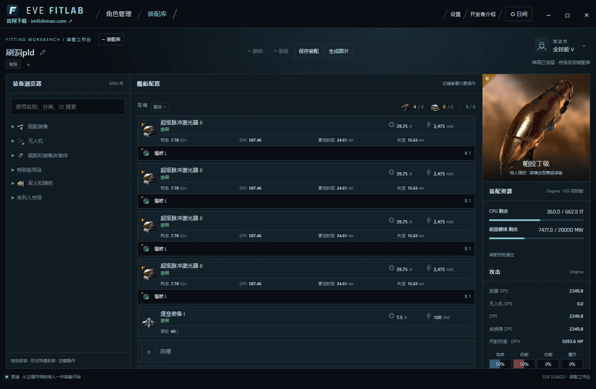
Task: Click the 生成图片 button
Action: pyautogui.click(x=339, y=51)
